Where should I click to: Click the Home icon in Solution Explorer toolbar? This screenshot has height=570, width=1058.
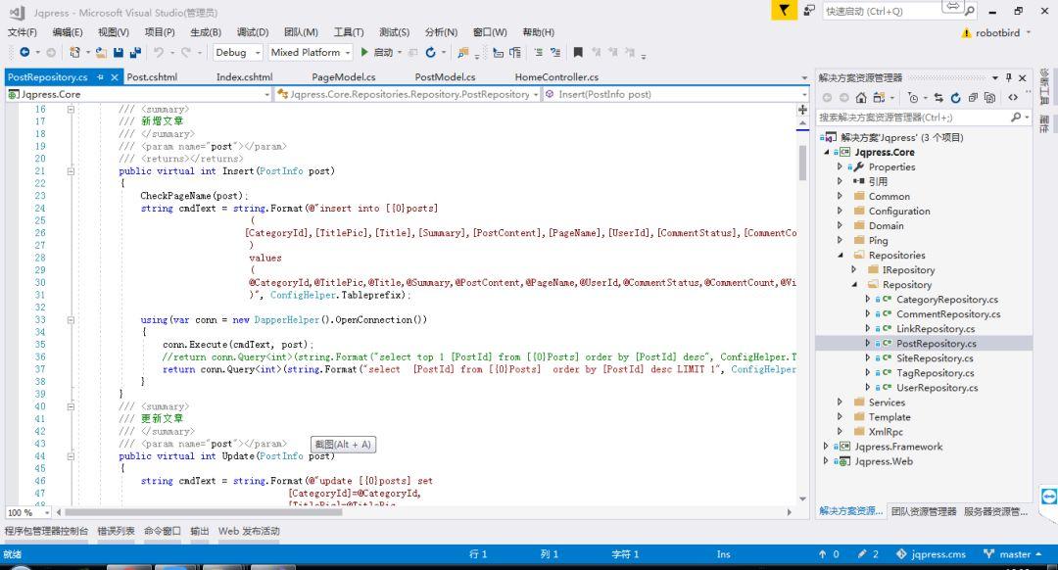click(861, 97)
